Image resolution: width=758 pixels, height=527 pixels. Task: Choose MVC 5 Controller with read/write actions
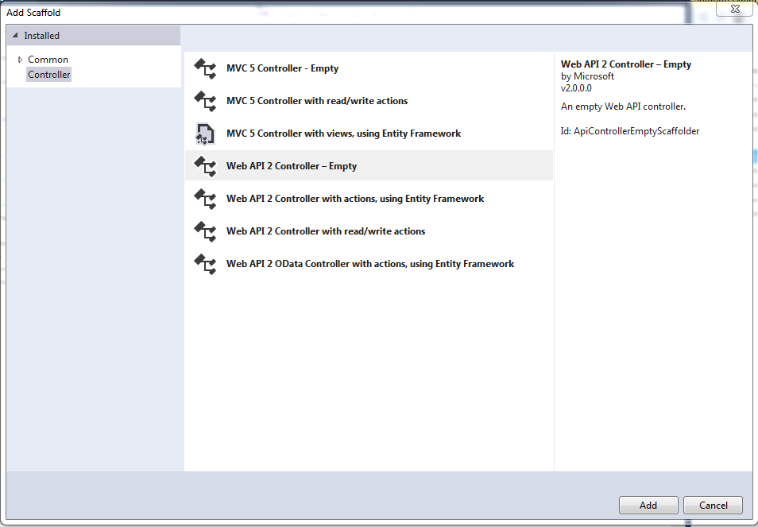(369, 101)
